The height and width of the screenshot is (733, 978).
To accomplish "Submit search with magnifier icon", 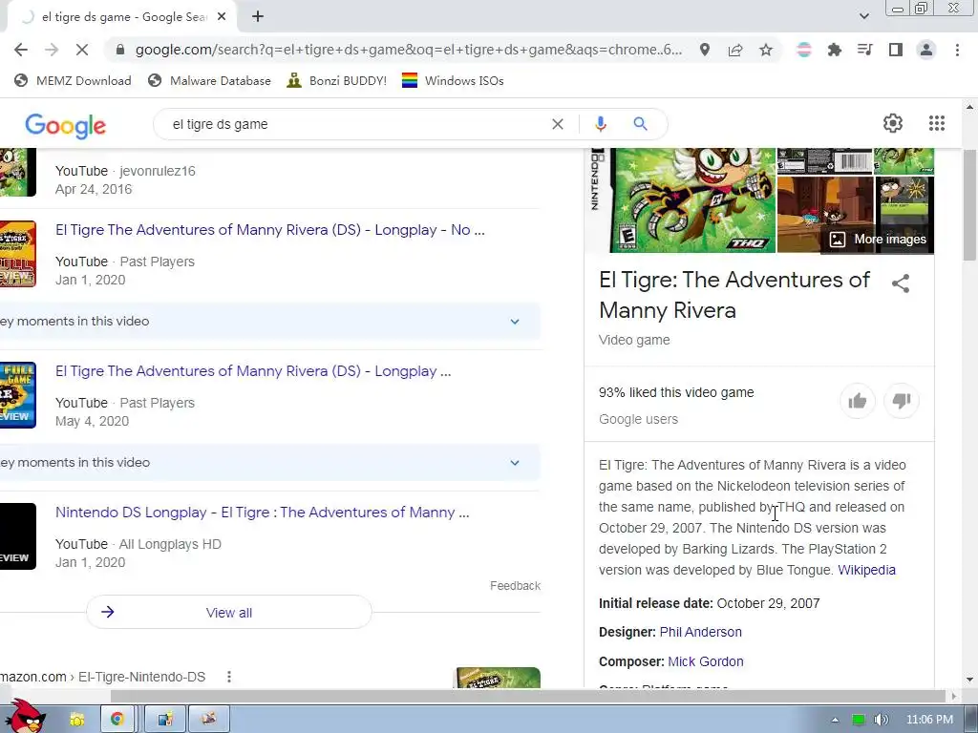I will (x=641, y=124).
